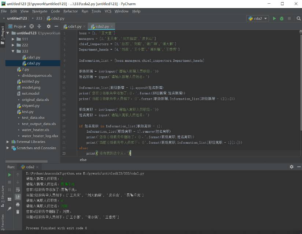Open the Refactor menu
Viewport: 302px width, 234px height.
coord(70,11)
